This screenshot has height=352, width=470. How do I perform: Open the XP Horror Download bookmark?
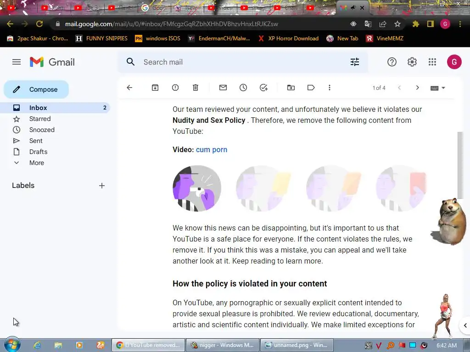pyautogui.click(x=288, y=38)
